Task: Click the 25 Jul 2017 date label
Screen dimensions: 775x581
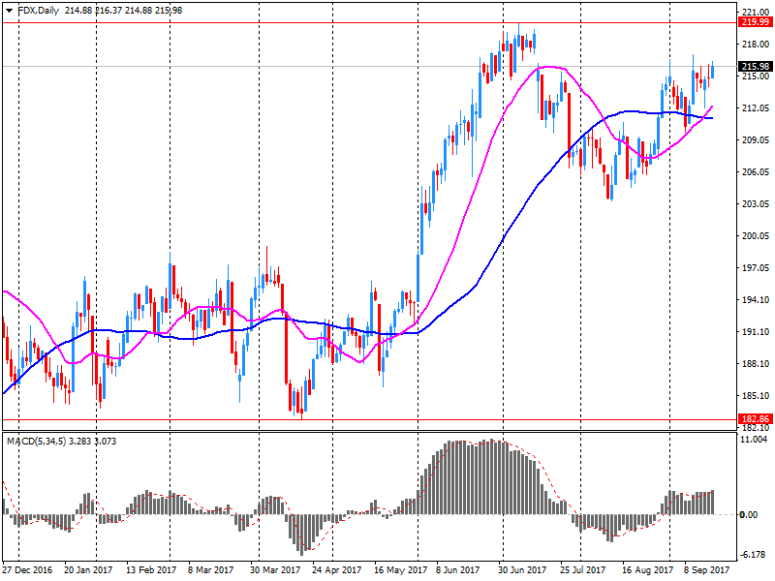Action: click(x=583, y=569)
